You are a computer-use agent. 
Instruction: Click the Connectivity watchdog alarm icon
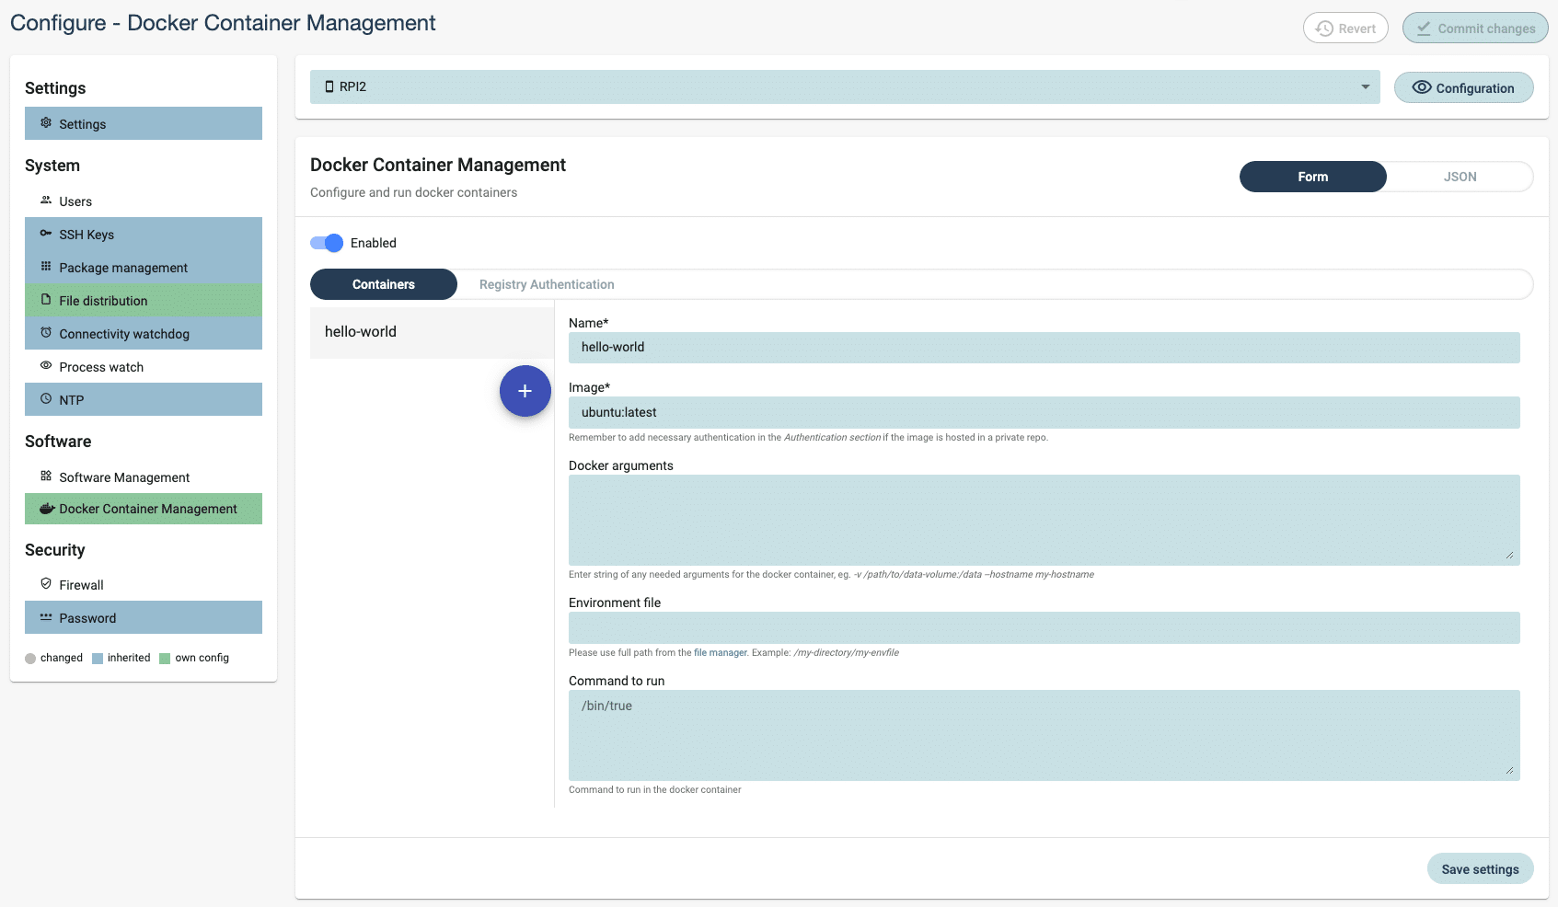point(46,333)
